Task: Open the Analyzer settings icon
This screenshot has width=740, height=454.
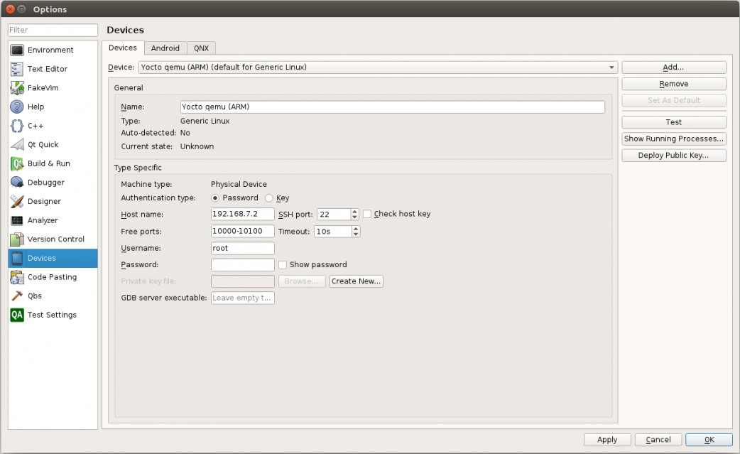Action: (x=17, y=220)
